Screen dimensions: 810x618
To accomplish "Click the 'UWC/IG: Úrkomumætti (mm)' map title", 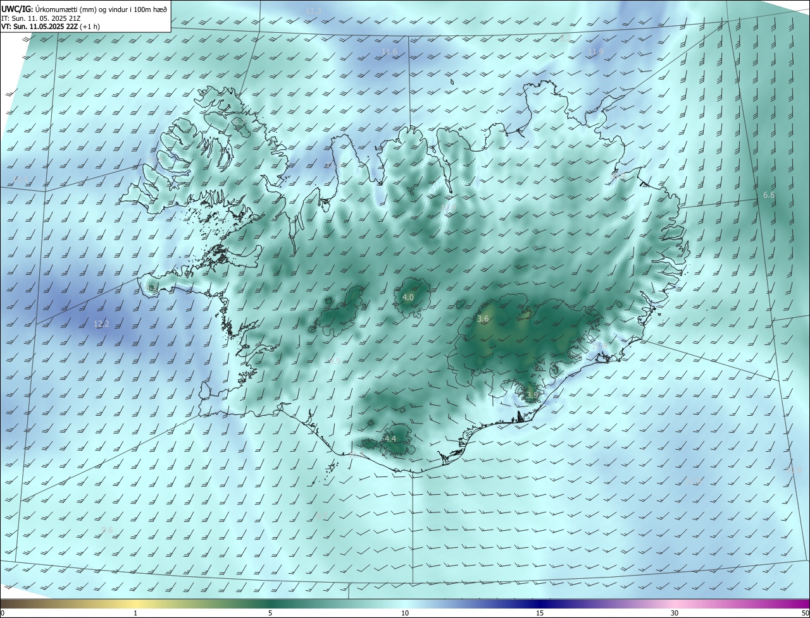I will [85, 8].
